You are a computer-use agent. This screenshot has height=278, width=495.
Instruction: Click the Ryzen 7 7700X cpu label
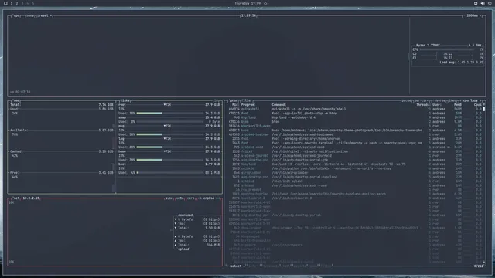pos(428,46)
